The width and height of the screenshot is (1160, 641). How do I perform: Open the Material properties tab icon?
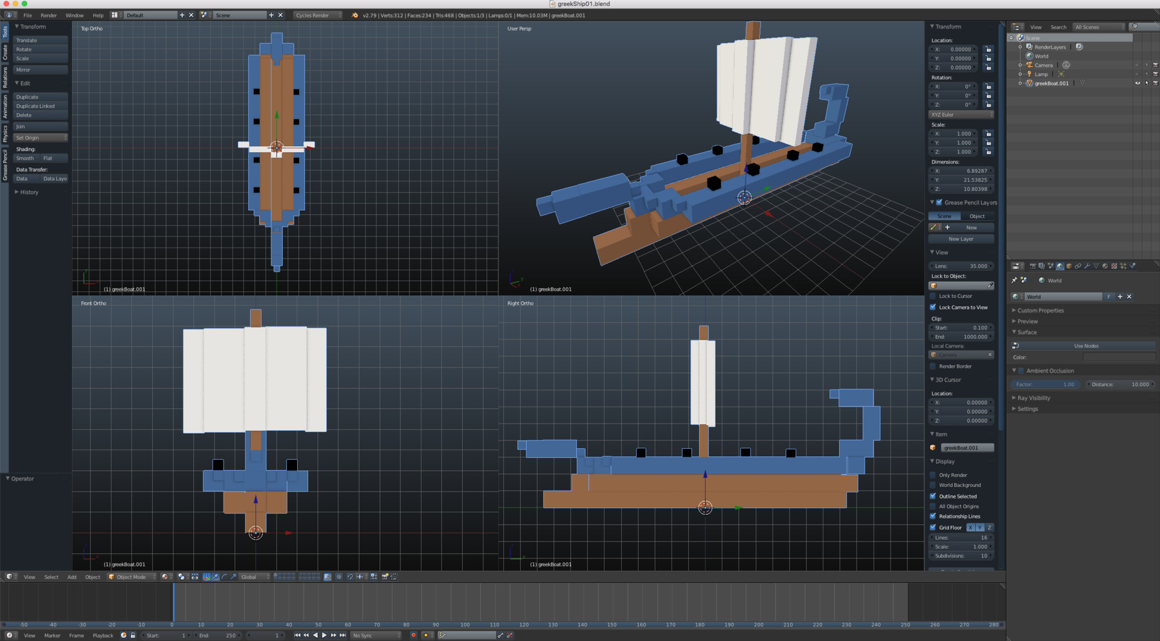(x=1105, y=266)
